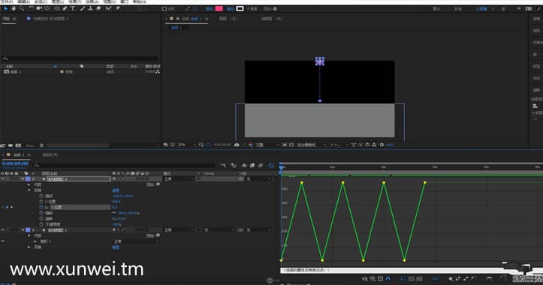543x285 pixels.
Task: Open the pink fill color swatch
Action: (x=219, y=9)
